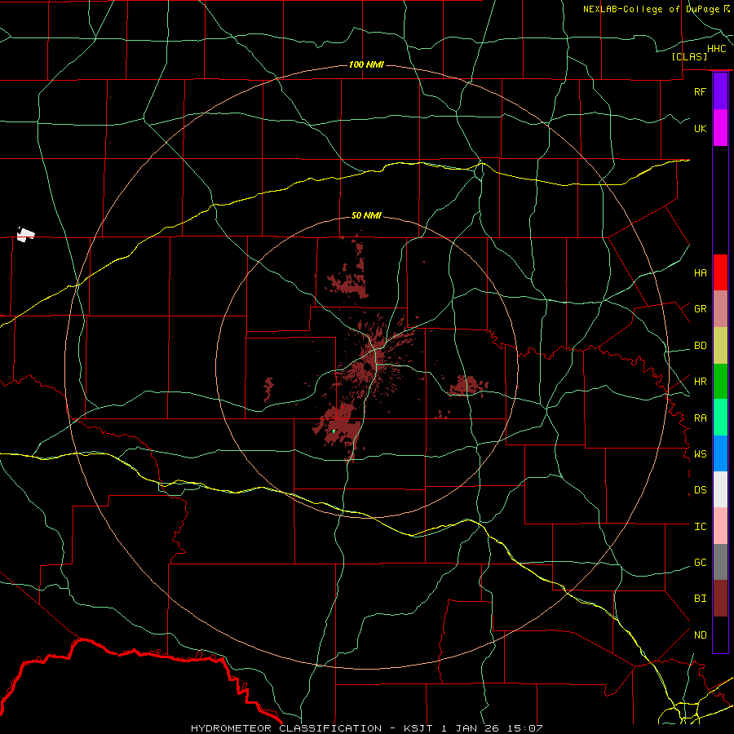Click the IC light pink legend swatch
The image size is (734, 734).
point(720,526)
